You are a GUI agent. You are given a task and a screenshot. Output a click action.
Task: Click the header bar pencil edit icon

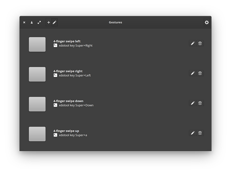(x=54, y=22)
